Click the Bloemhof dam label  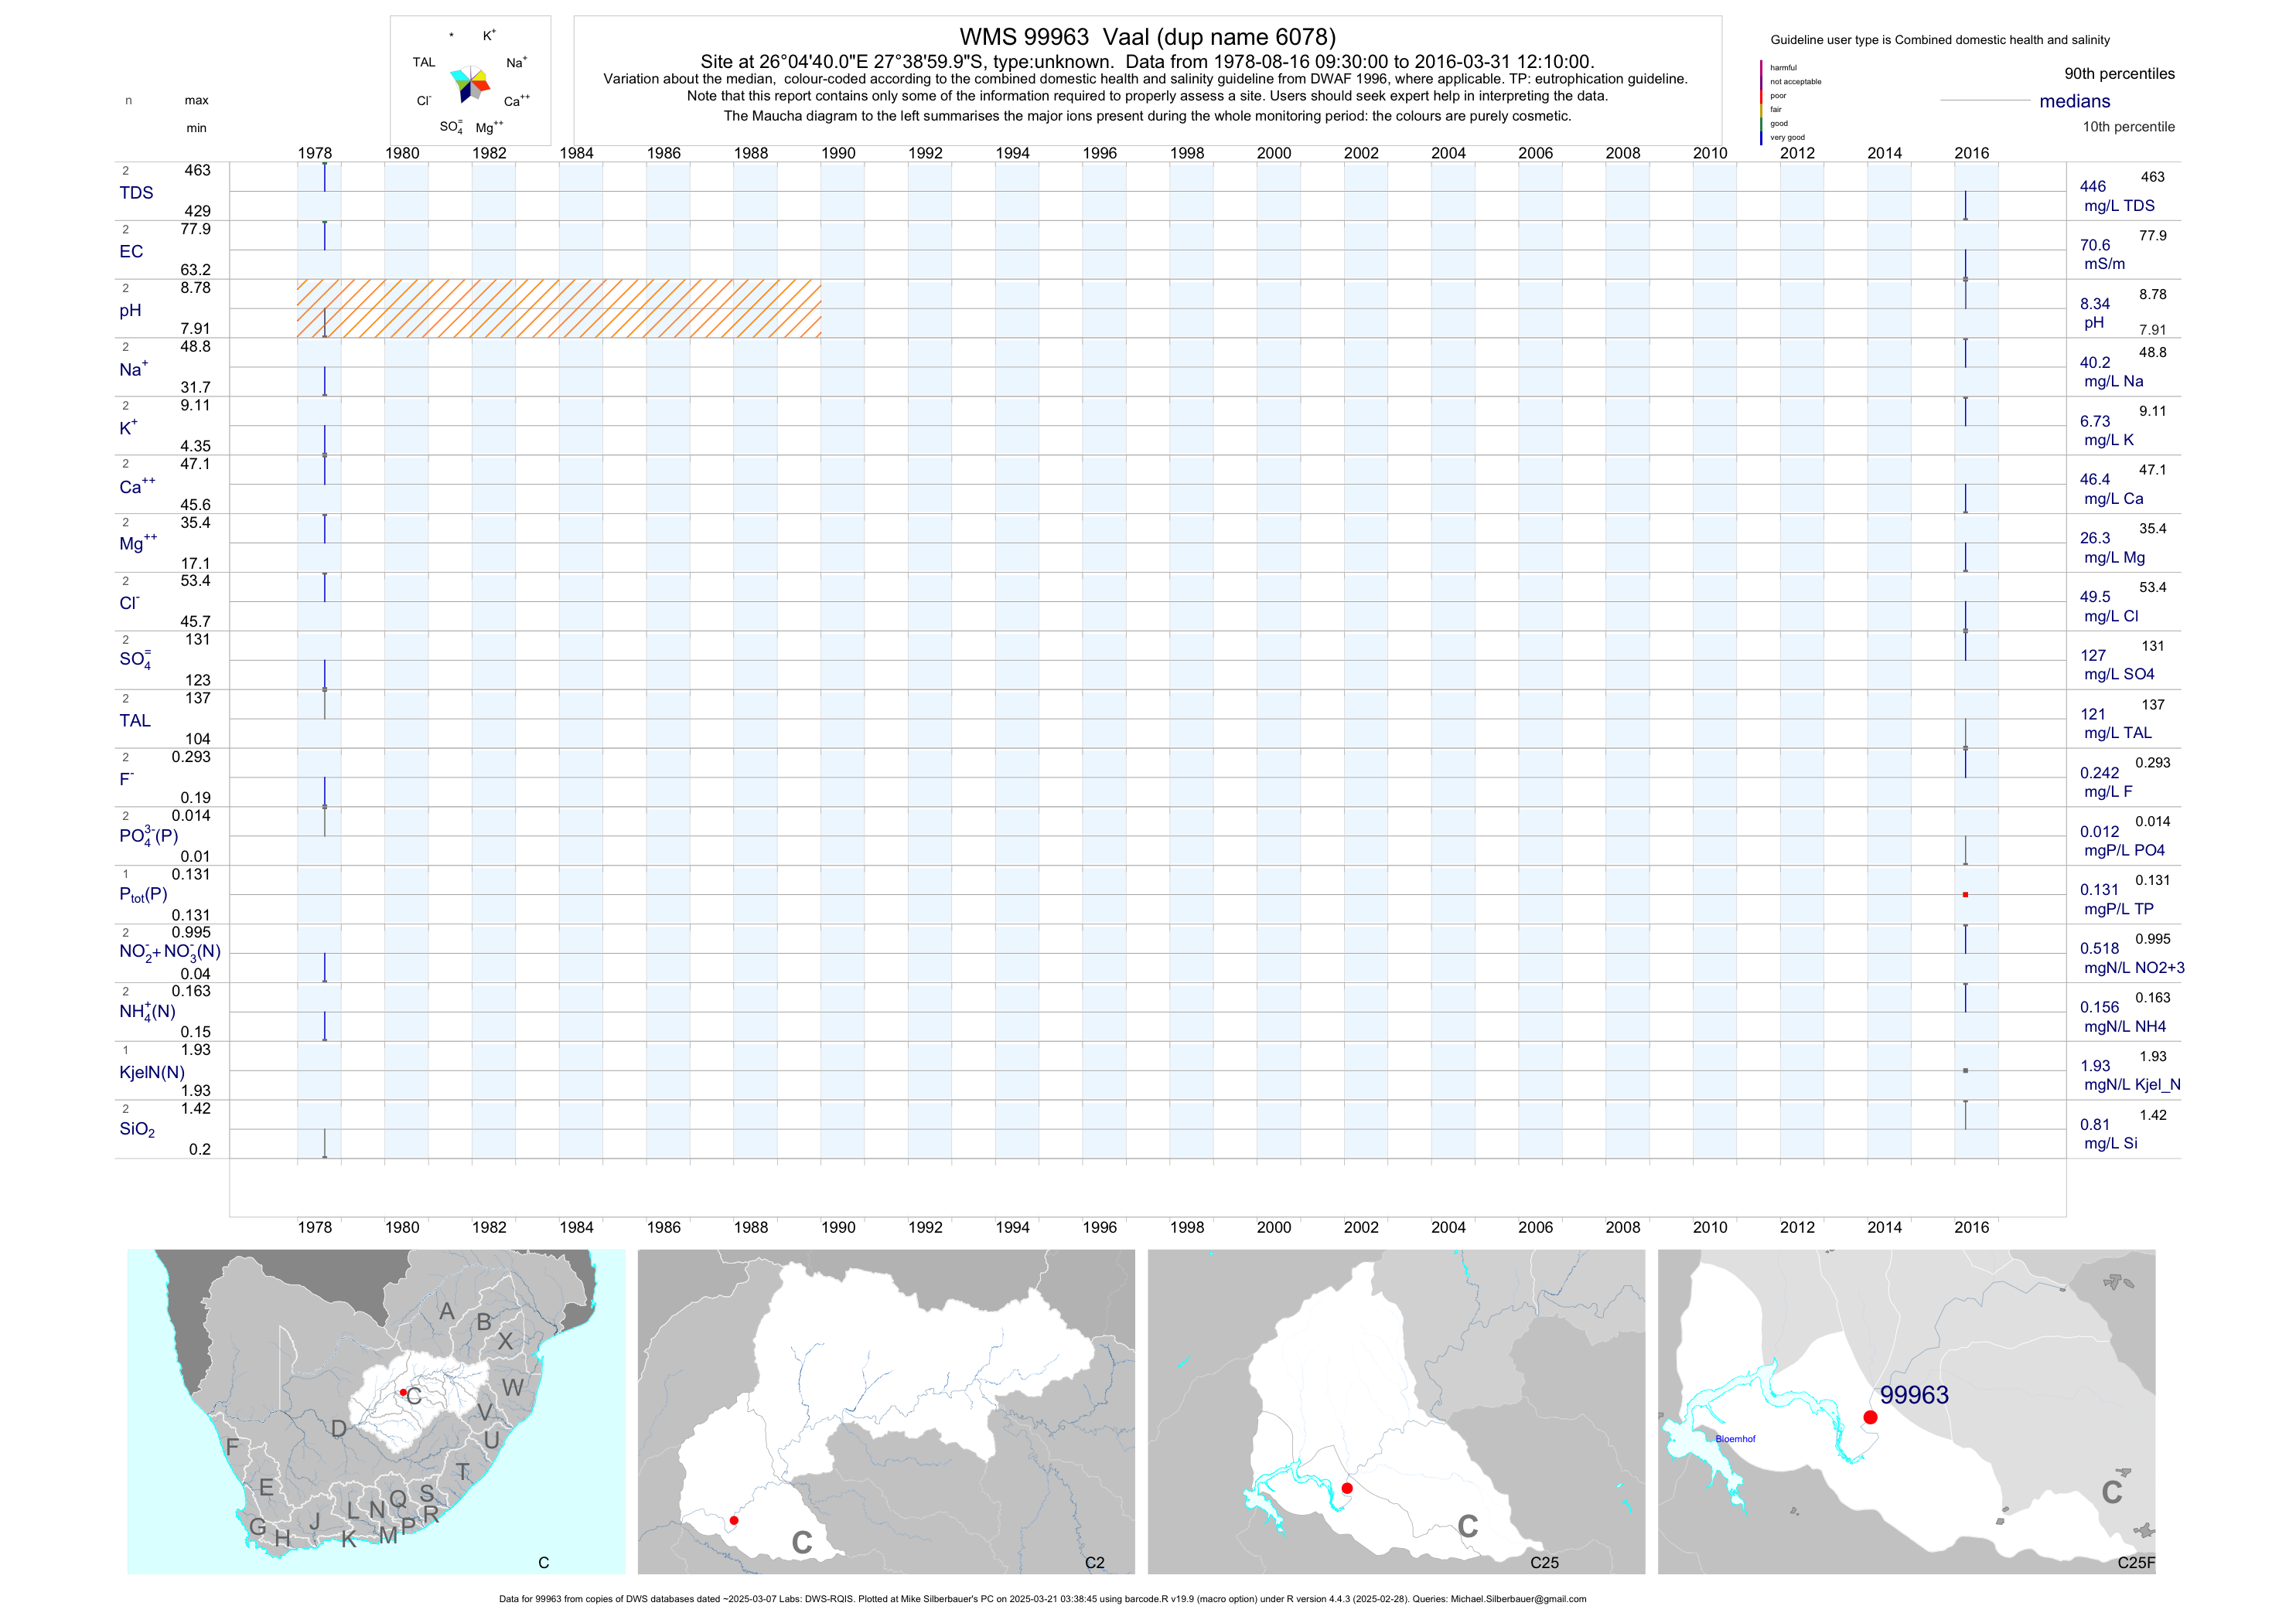tap(1735, 1439)
